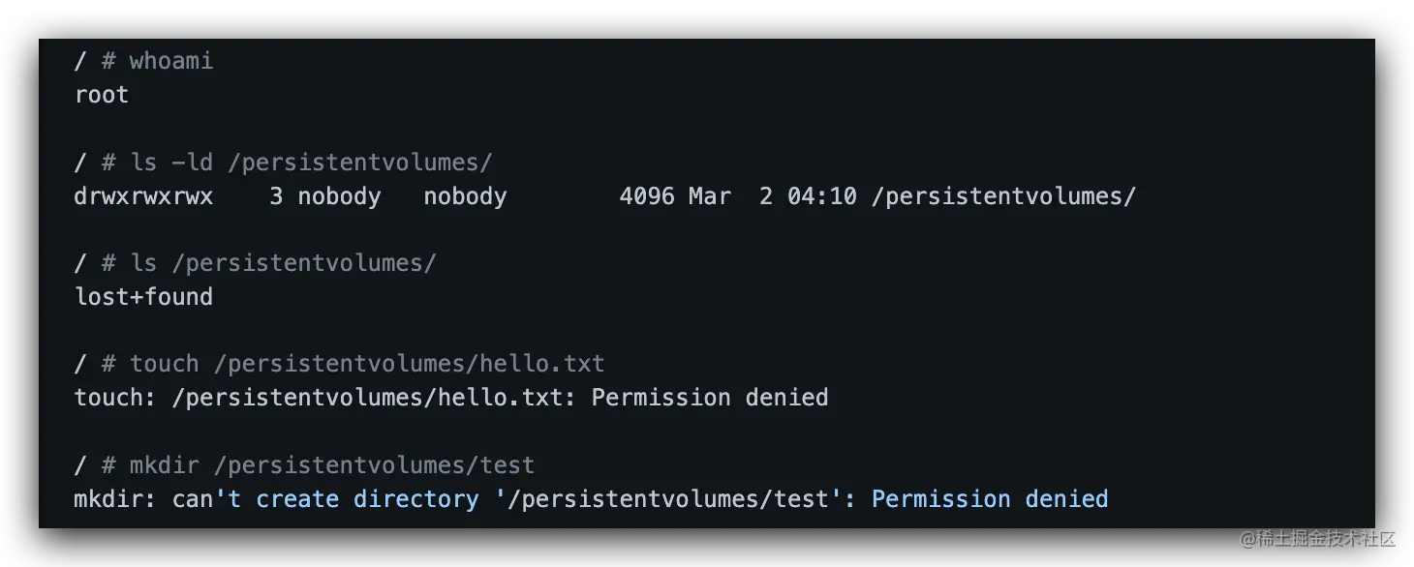Click the /persistentvolumes/ path after the timestamp
1414x567 pixels.
(1003, 196)
